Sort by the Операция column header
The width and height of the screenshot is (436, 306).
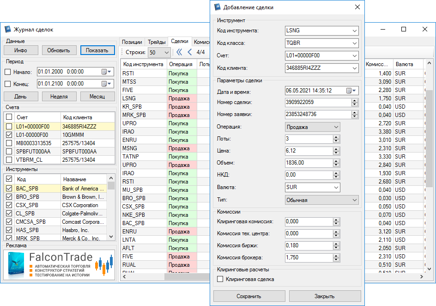tap(182, 64)
